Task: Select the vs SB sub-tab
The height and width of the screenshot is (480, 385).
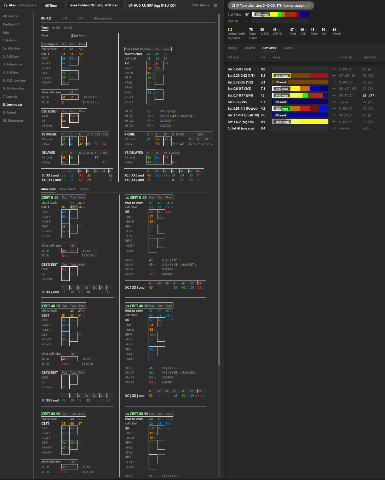Action: point(68,28)
